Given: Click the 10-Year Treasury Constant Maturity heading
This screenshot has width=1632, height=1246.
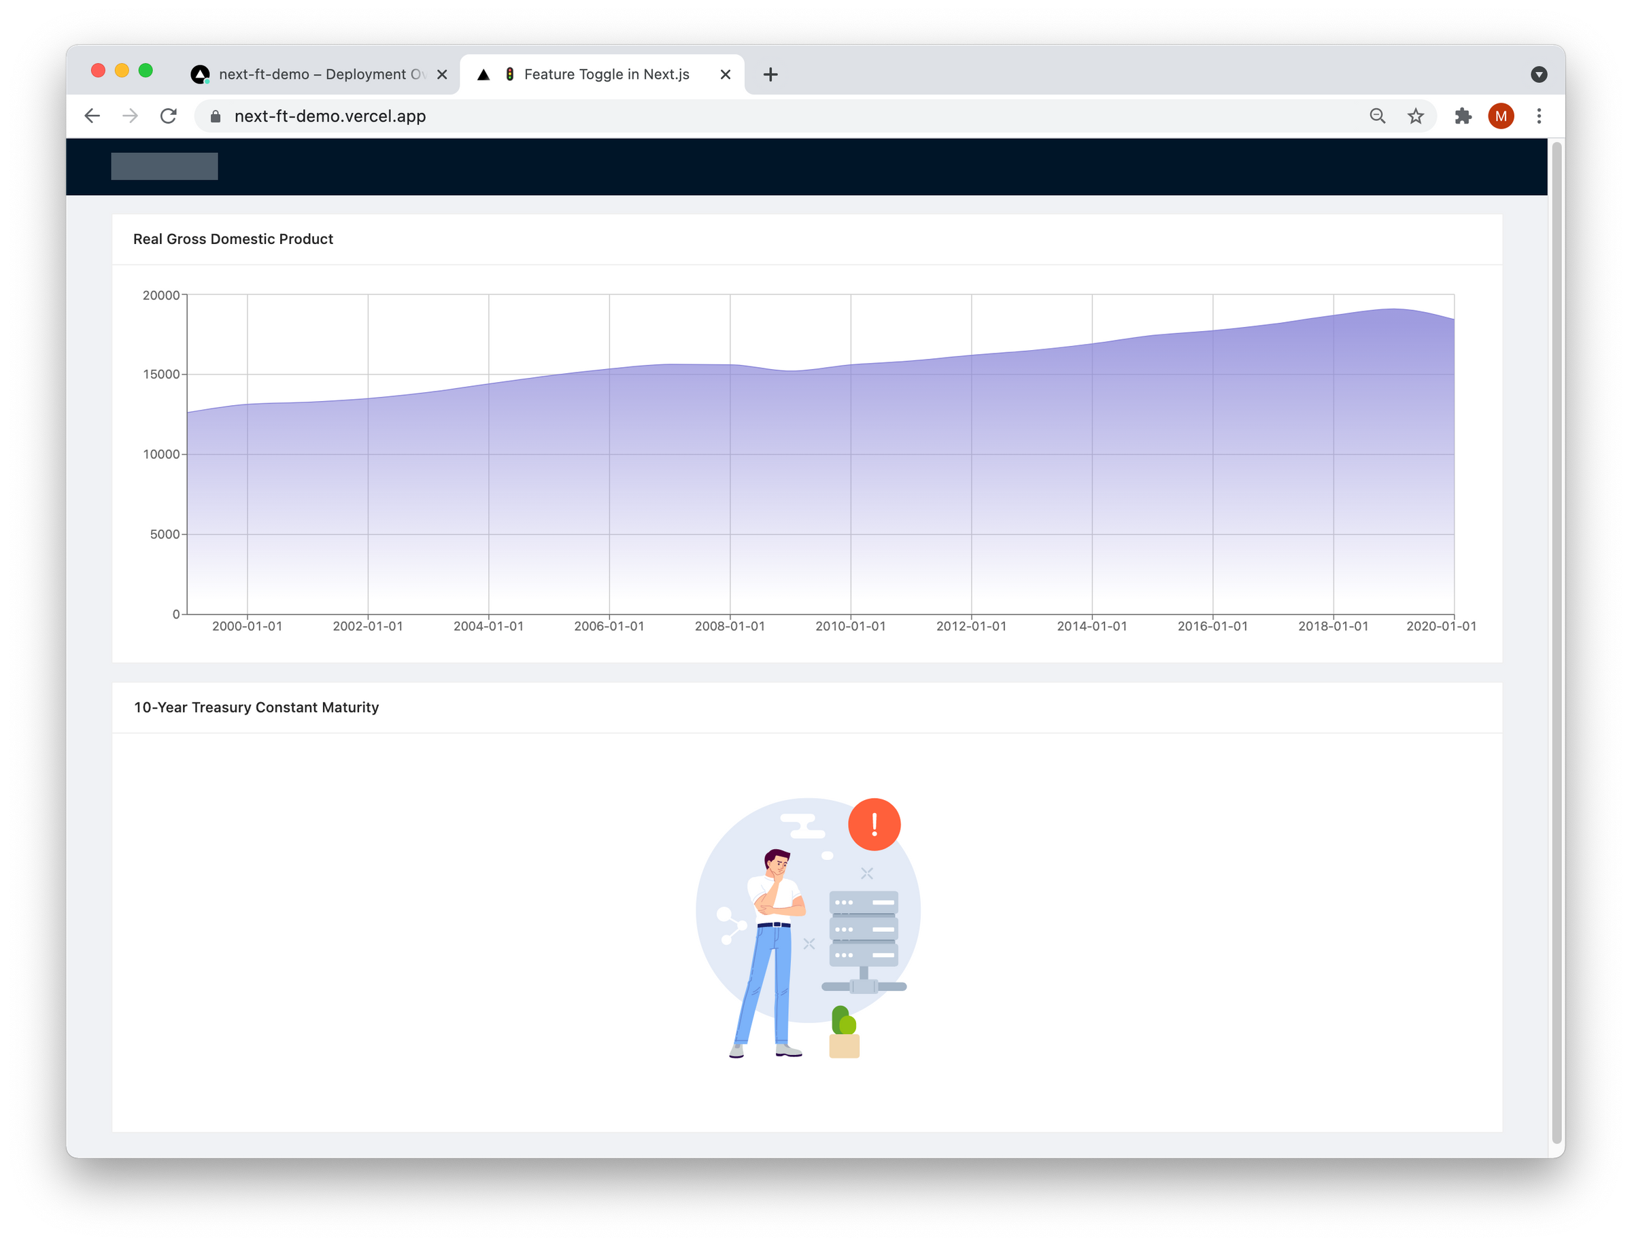Looking at the screenshot, I should click(x=256, y=709).
